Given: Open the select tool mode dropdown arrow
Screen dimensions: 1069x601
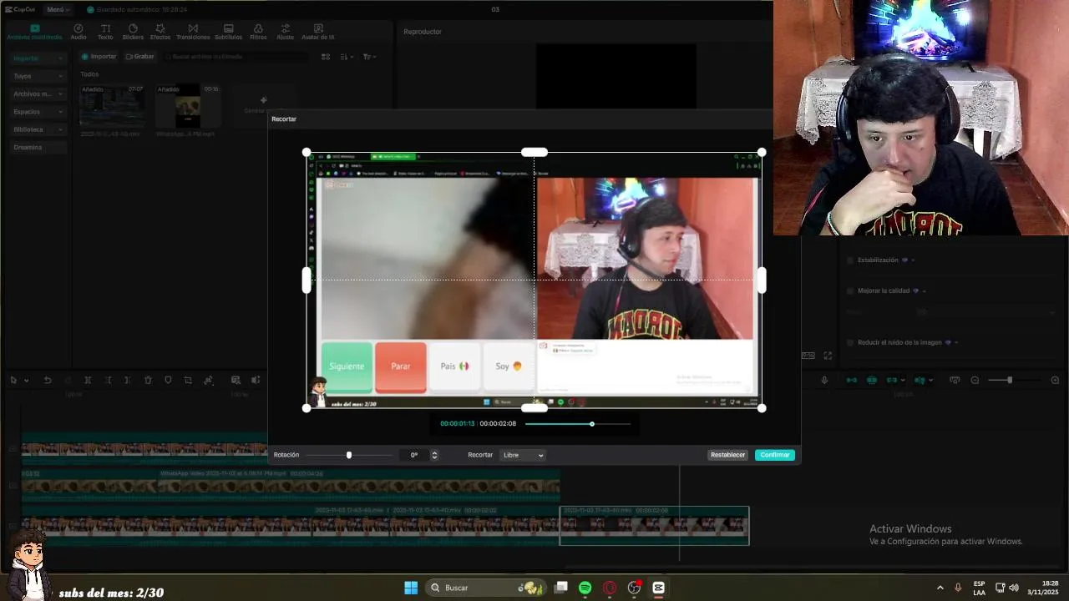Looking at the screenshot, I should coord(27,381).
